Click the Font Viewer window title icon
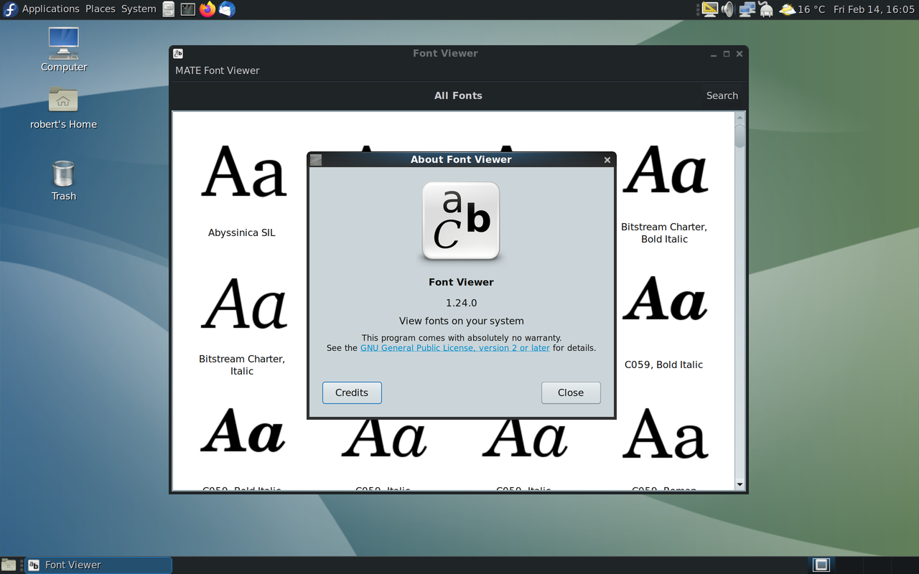Screen dimensions: 919x574 (x=178, y=53)
